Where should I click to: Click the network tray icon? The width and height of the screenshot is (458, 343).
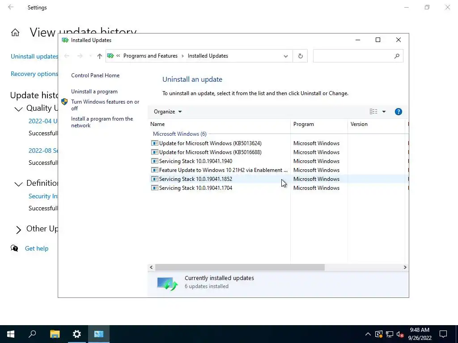click(390, 334)
